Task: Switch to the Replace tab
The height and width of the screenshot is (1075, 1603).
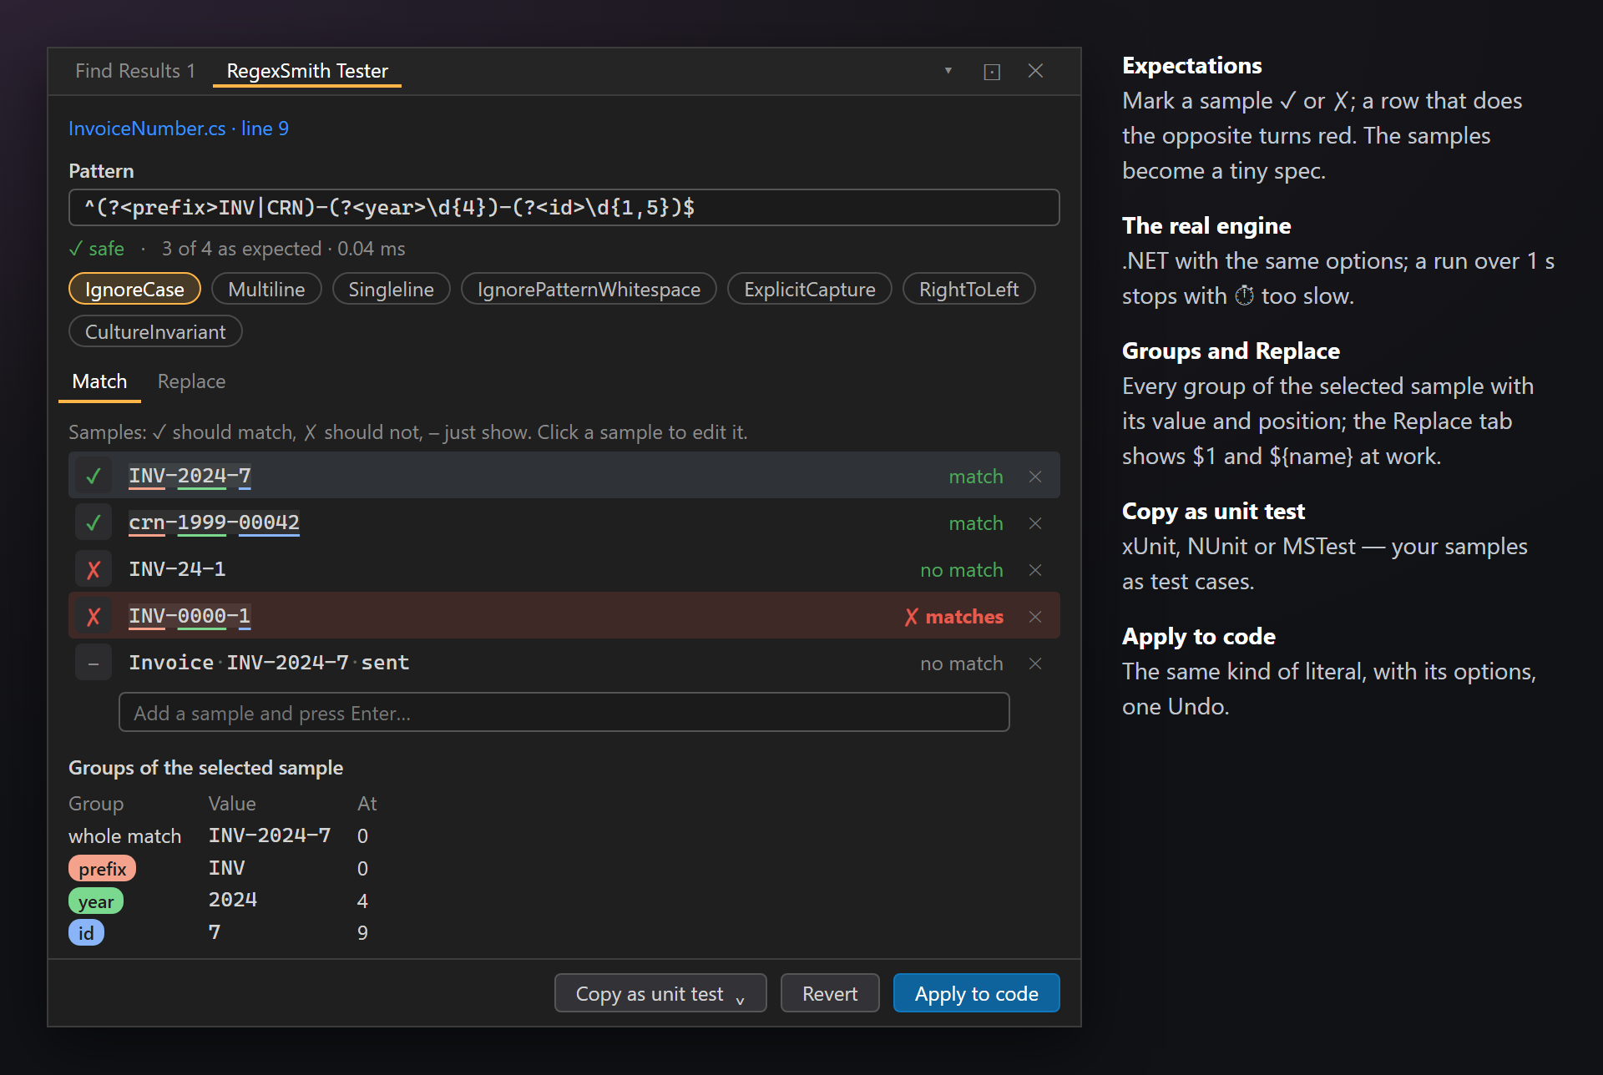Action: coord(191,381)
